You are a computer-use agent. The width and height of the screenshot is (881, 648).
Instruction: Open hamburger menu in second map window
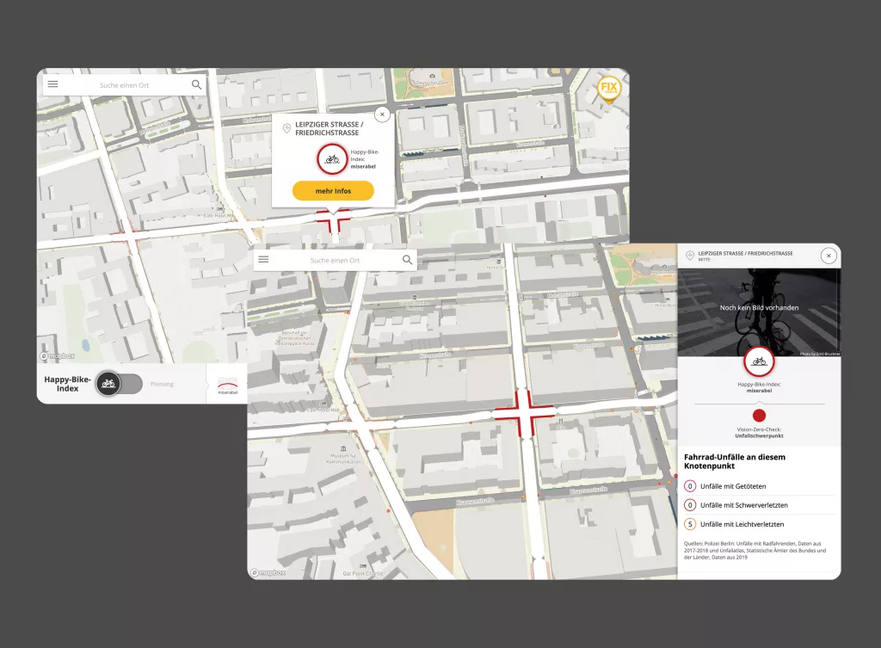(264, 259)
